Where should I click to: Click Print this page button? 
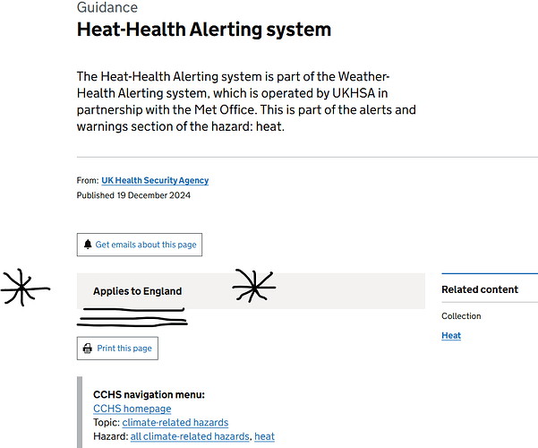(117, 349)
